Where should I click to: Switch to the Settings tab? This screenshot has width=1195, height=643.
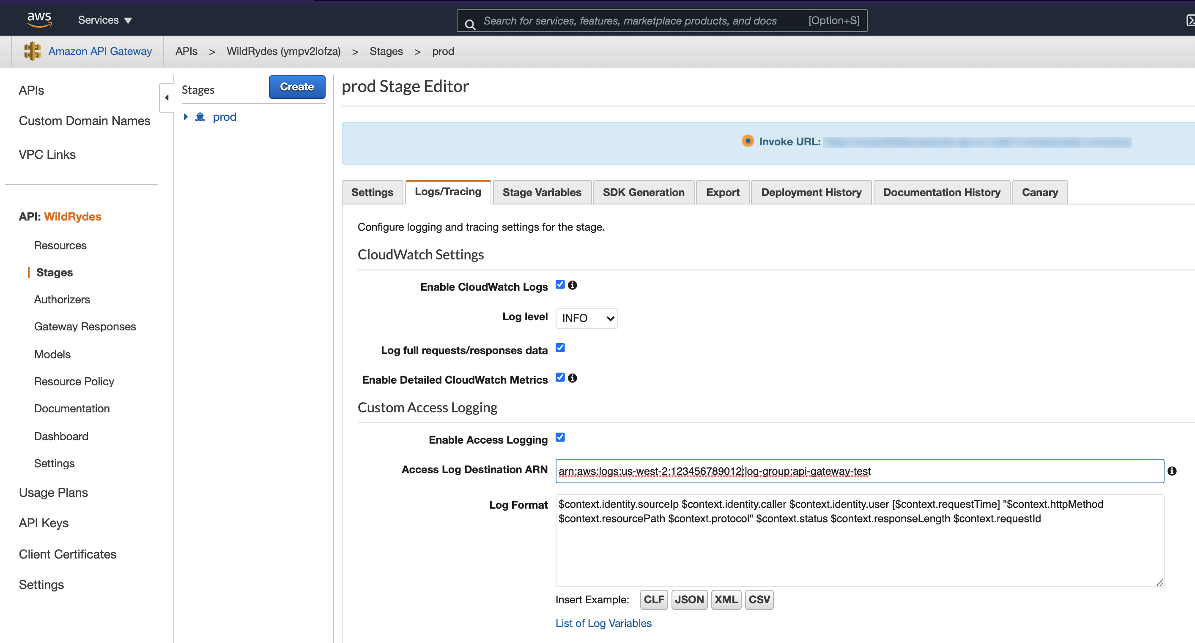[372, 192]
